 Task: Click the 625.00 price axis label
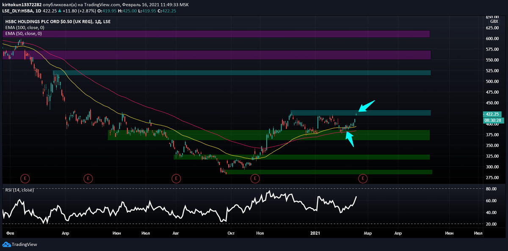tap(492, 28)
